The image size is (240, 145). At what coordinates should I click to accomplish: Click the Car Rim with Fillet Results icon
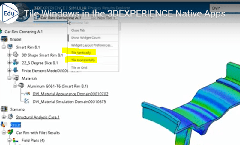click(10, 132)
